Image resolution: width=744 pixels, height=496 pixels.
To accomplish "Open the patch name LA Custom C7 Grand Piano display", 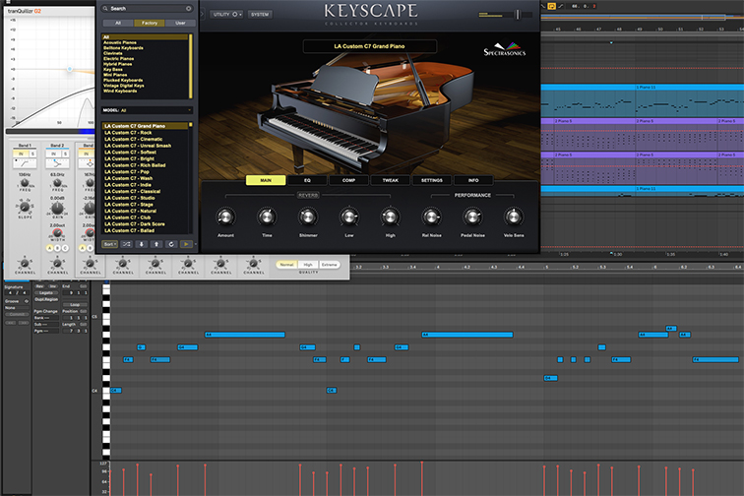I will 370,46.
